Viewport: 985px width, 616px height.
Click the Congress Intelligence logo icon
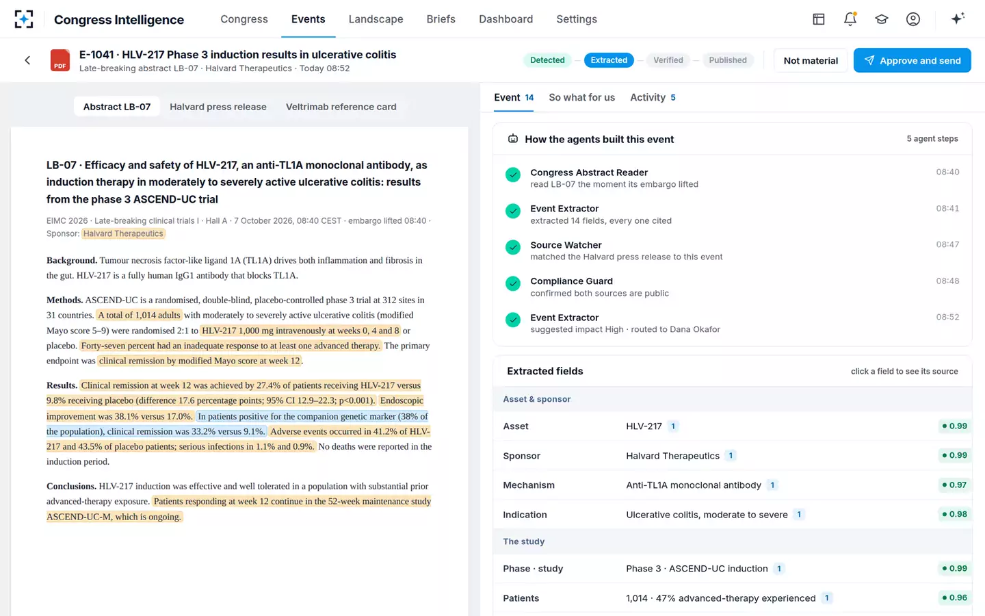pyautogui.click(x=24, y=19)
